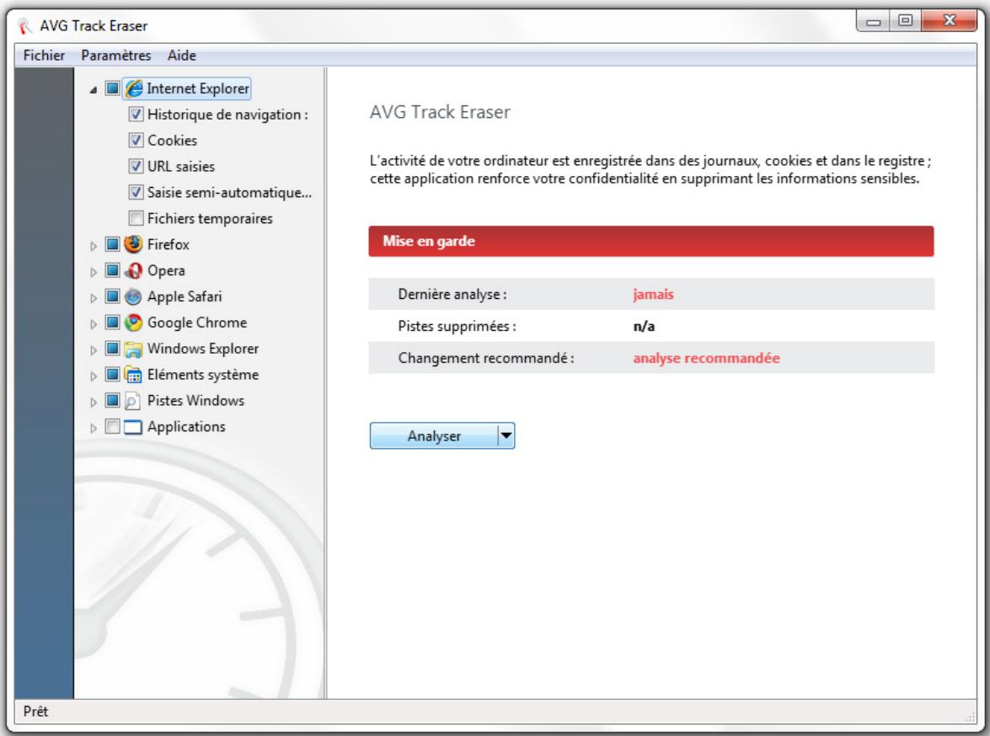
Task: Uncheck the URL saisies checkbox
Action: pos(136,166)
